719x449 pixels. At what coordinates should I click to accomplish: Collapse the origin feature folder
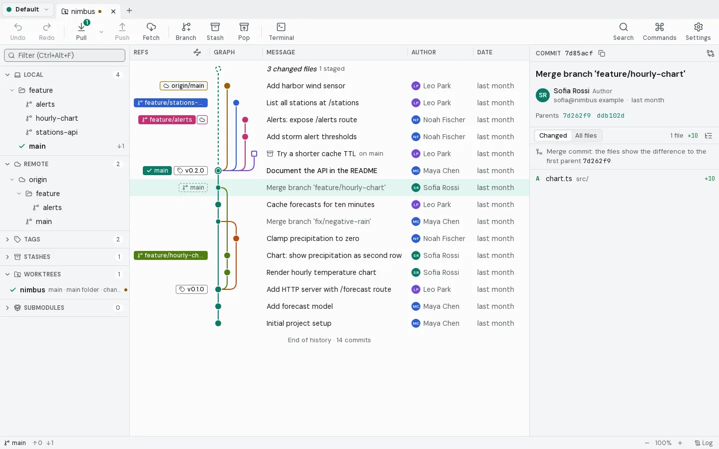(19, 194)
